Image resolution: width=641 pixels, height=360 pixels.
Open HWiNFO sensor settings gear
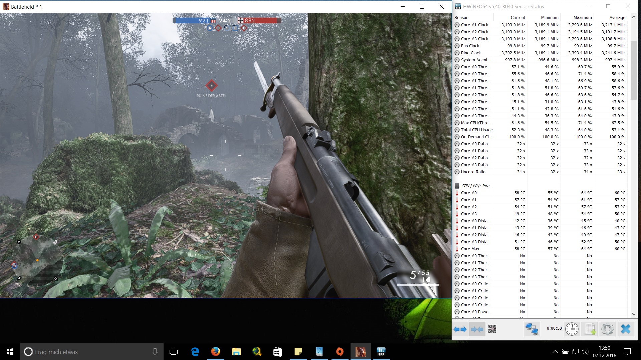click(x=607, y=329)
